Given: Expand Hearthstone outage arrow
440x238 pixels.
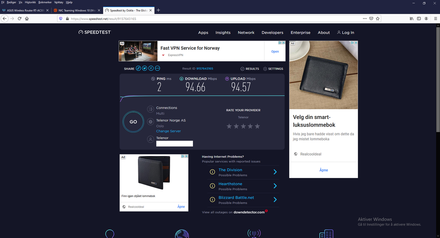Looking at the screenshot, I should click(x=275, y=186).
